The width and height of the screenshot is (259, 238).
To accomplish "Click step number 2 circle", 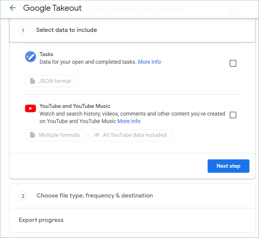I will [23, 196].
